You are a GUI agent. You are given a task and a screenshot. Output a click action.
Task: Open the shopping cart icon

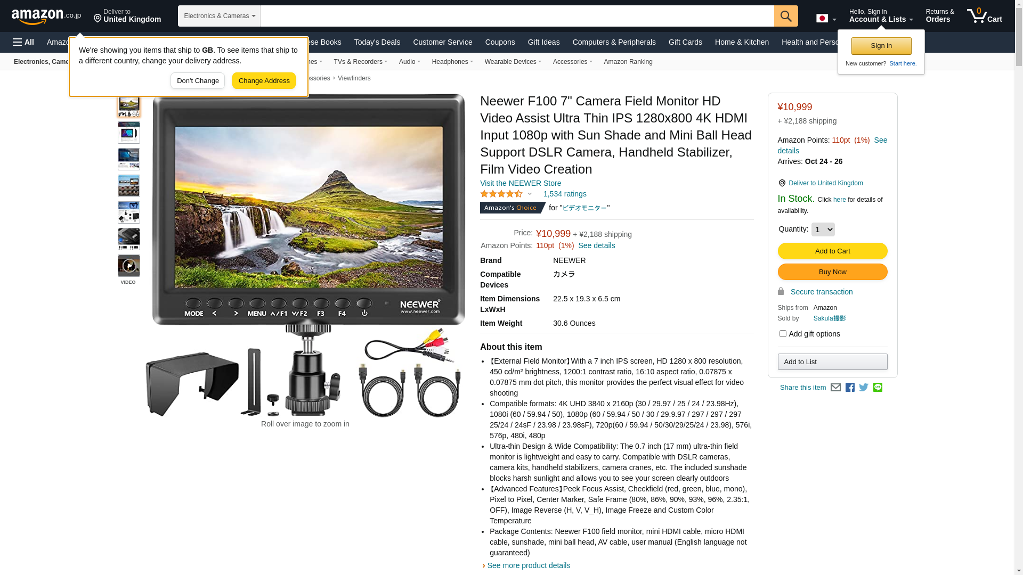coord(984,16)
